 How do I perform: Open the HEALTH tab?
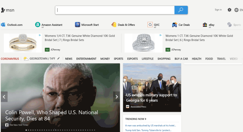click(196, 59)
